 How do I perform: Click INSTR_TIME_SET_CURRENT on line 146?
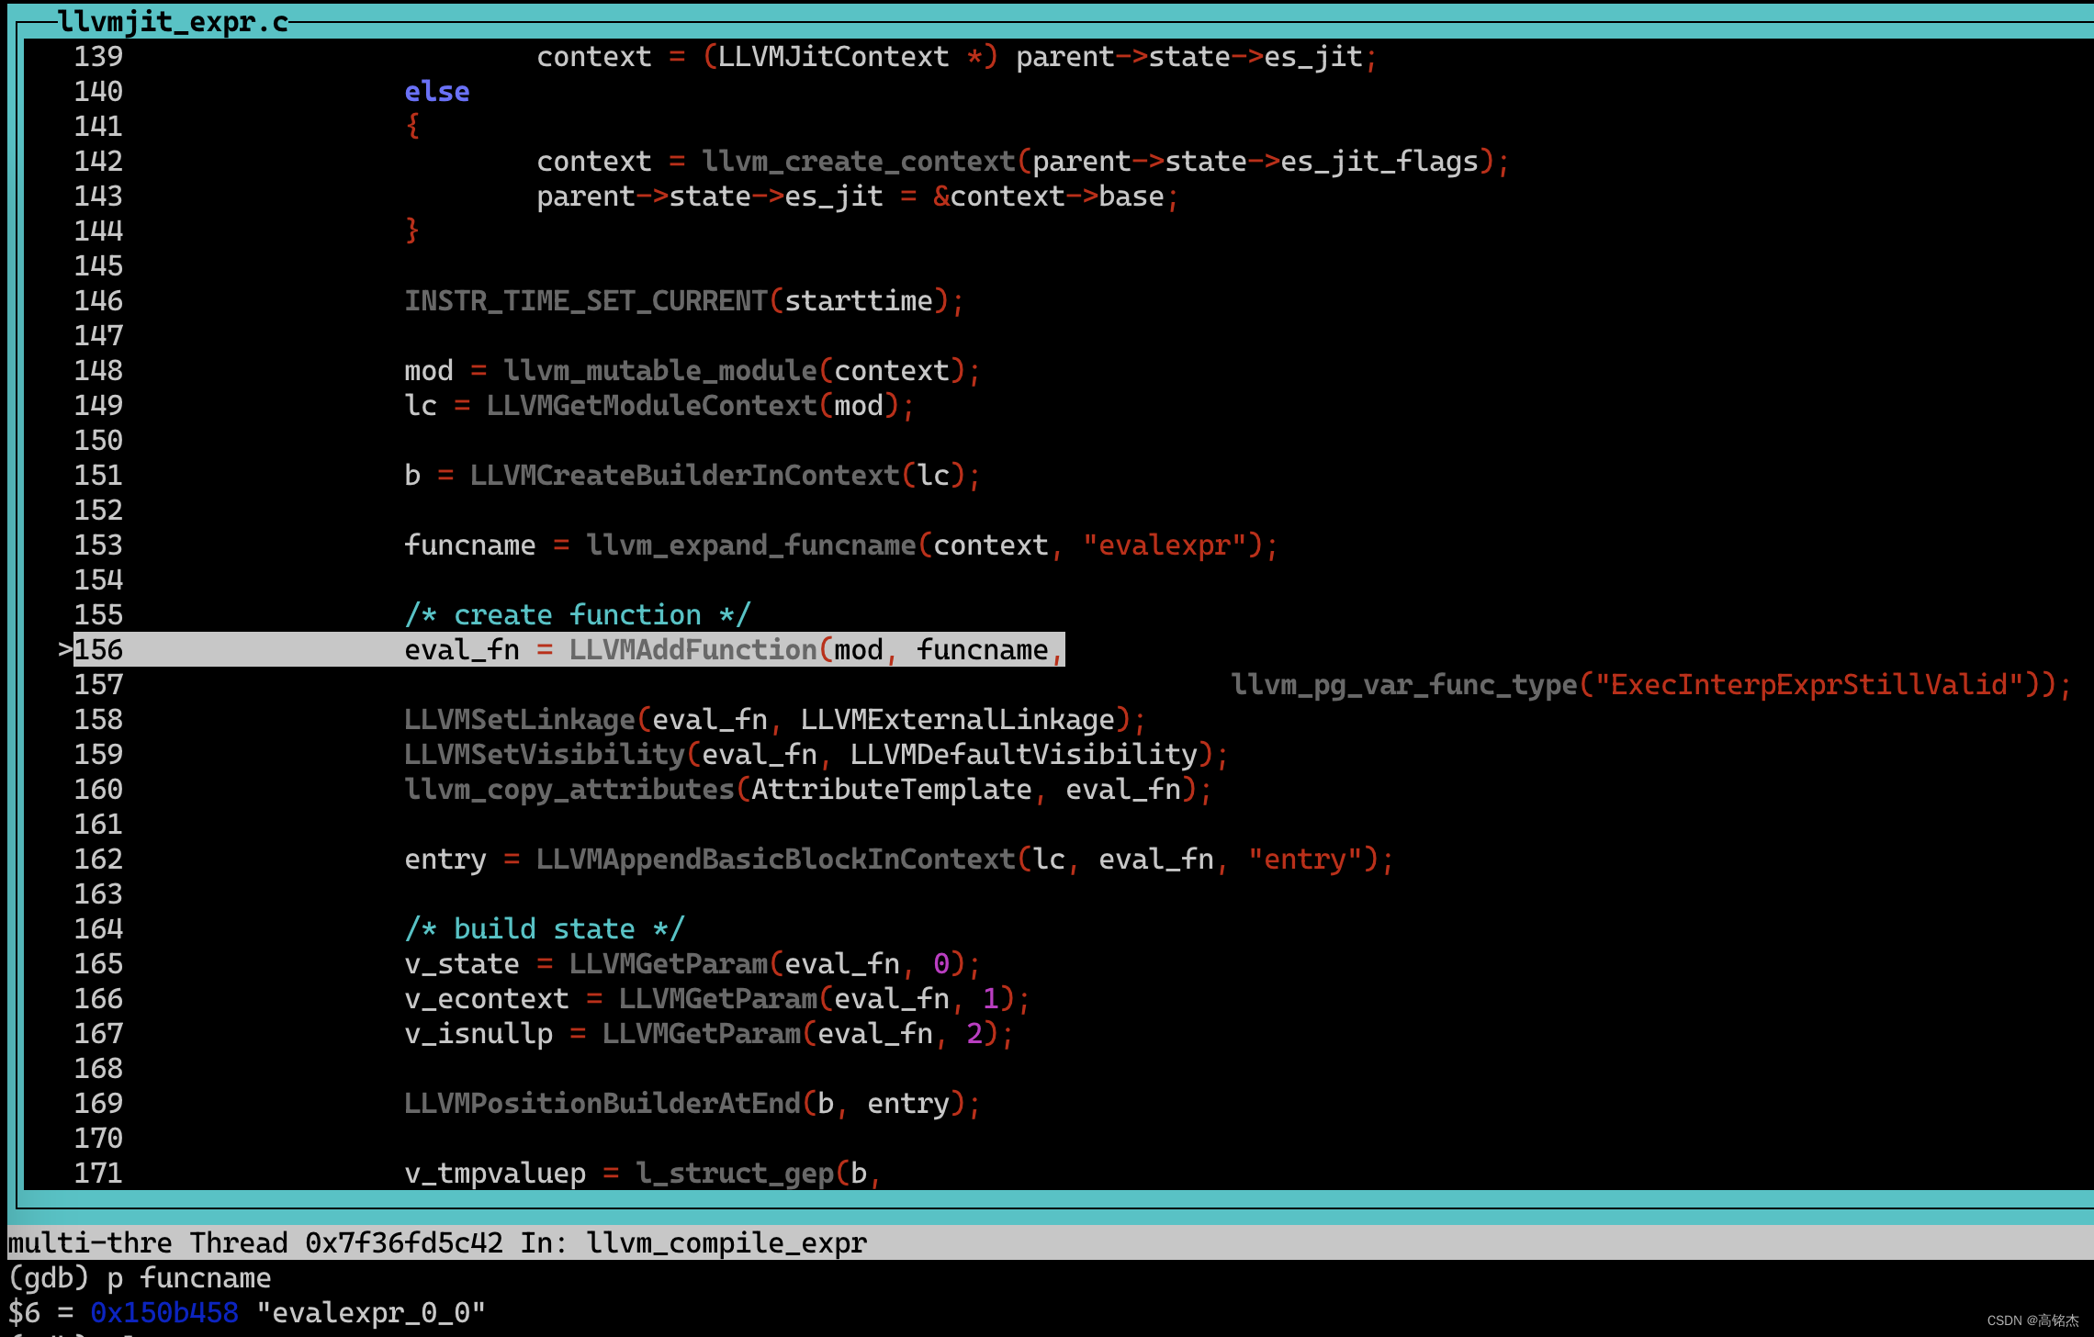pyautogui.click(x=586, y=301)
